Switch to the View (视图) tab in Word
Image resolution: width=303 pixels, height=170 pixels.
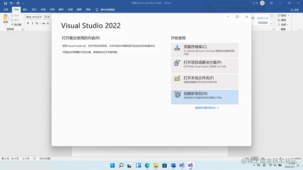(x=79, y=10)
